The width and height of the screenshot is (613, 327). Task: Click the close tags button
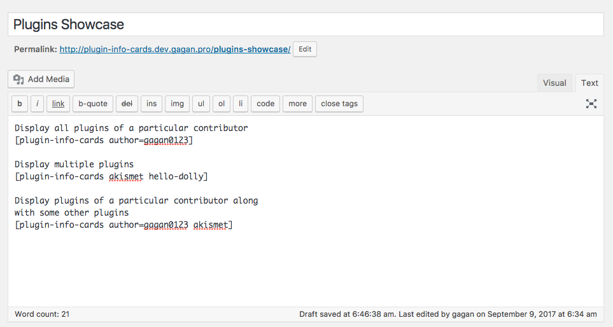(339, 104)
